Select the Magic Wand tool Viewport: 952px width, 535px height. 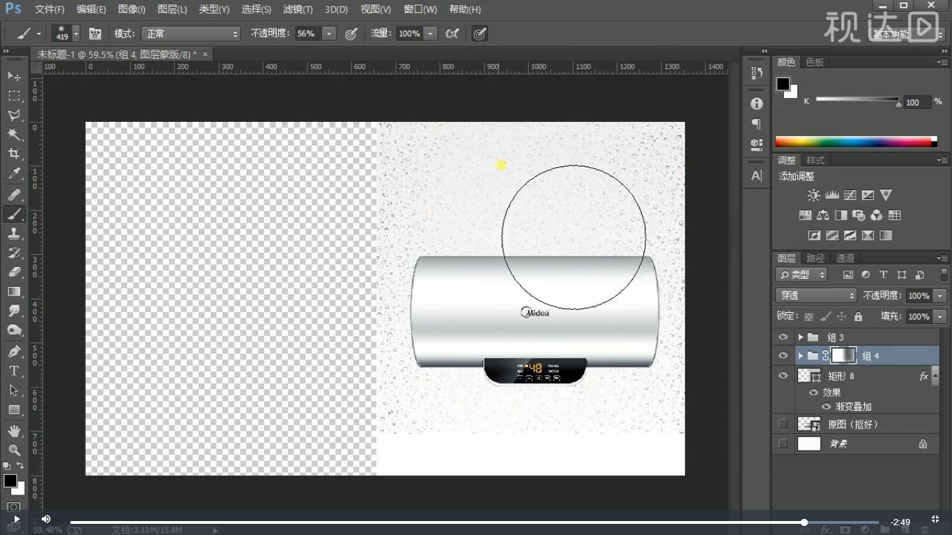tap(13, 134)
